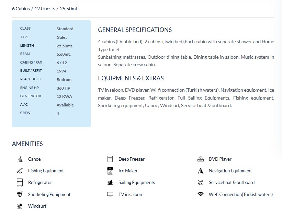Click the Gulet type value
This screenshot has height=217, width=282.
pyautogui.click(x=62, y=37)
